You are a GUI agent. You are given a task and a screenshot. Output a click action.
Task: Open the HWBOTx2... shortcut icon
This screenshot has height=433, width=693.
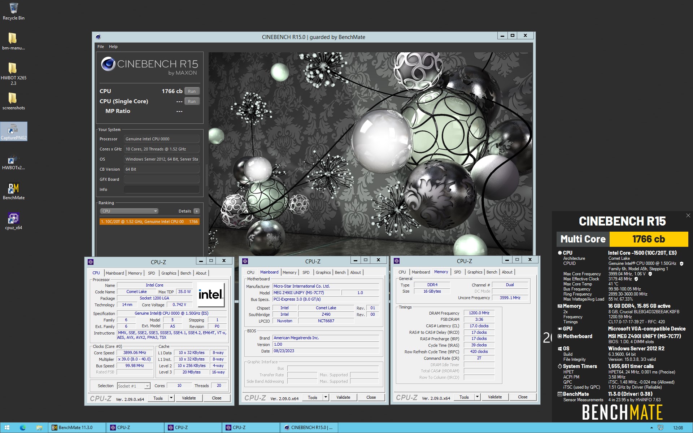coord(13,162)
